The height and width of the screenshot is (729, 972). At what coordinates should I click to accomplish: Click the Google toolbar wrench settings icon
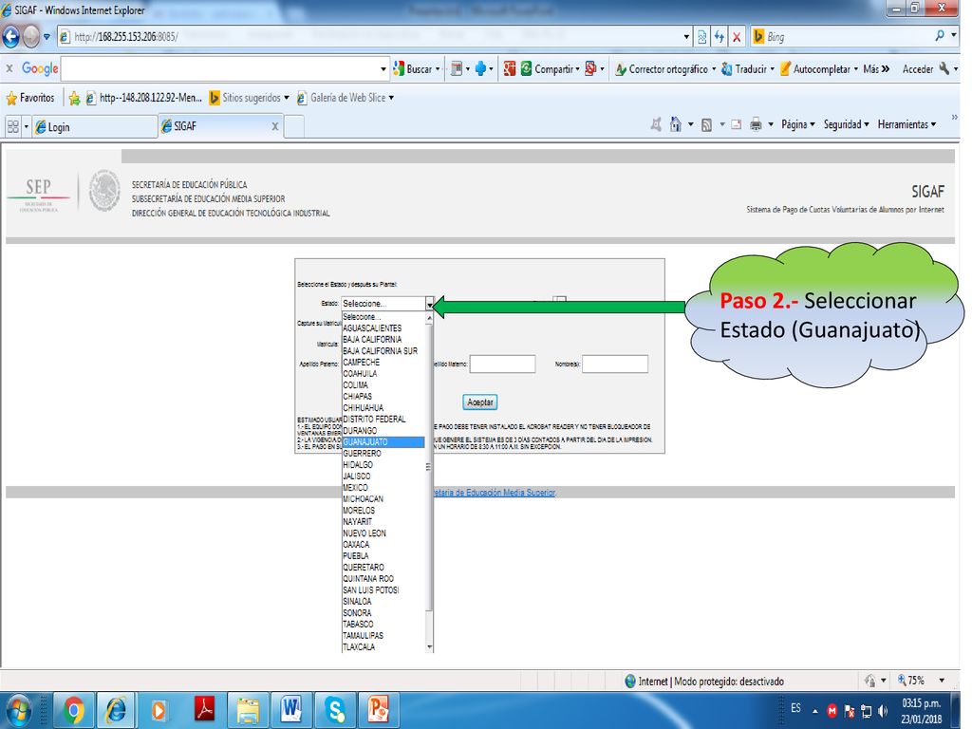pos(944,68)
